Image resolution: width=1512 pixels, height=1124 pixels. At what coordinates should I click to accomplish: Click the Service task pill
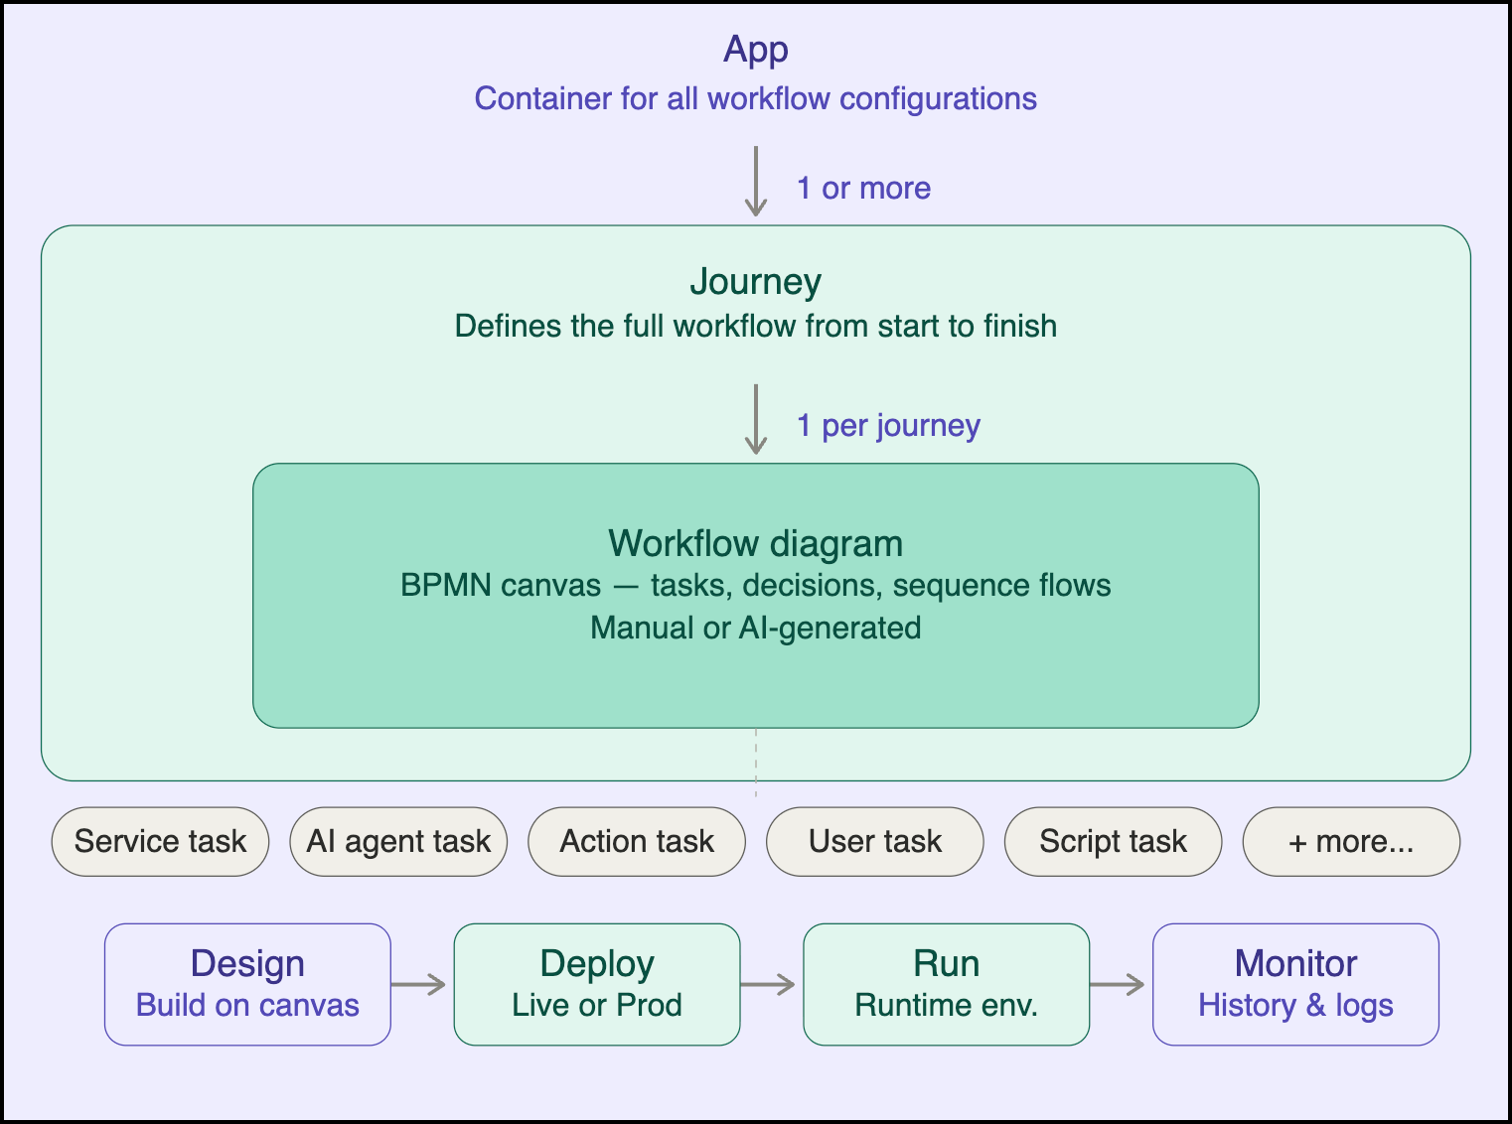160,842
